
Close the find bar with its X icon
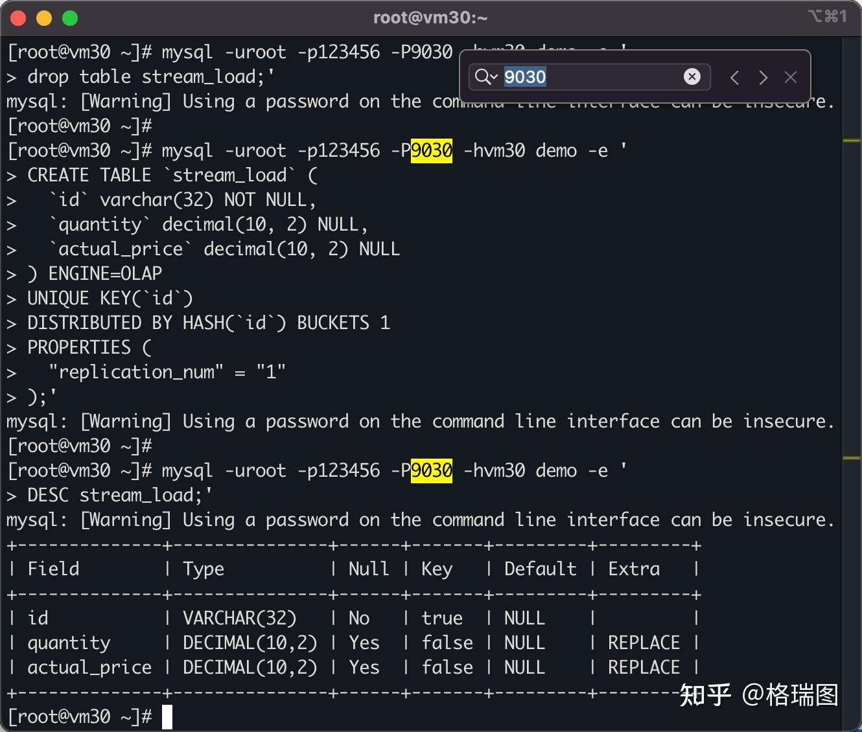[x=791, y=77]
